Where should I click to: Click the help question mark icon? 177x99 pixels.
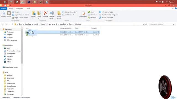(x=176, y=9)
